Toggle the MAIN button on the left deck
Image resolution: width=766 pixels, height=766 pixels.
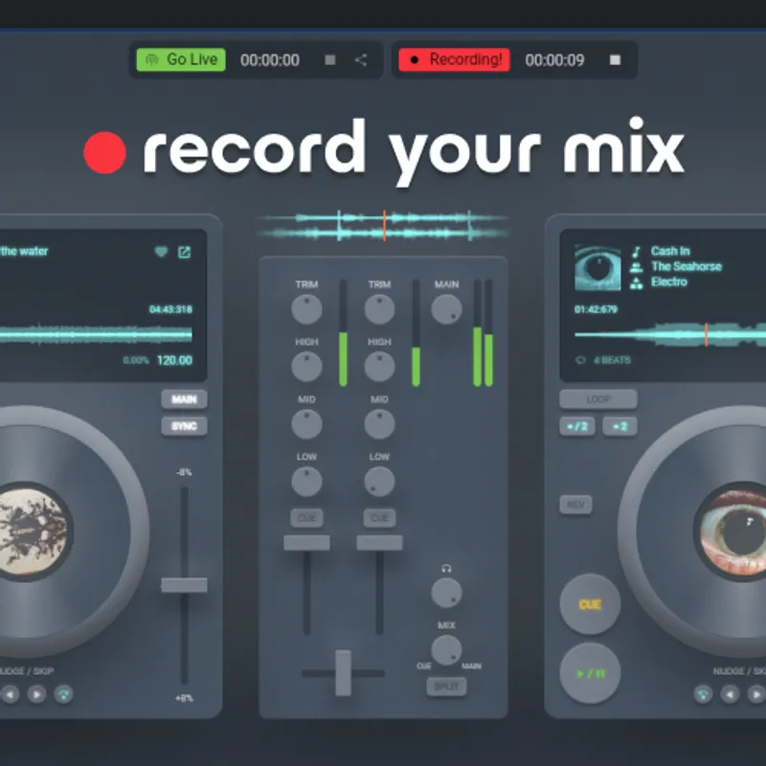click(x=184, y=399)
